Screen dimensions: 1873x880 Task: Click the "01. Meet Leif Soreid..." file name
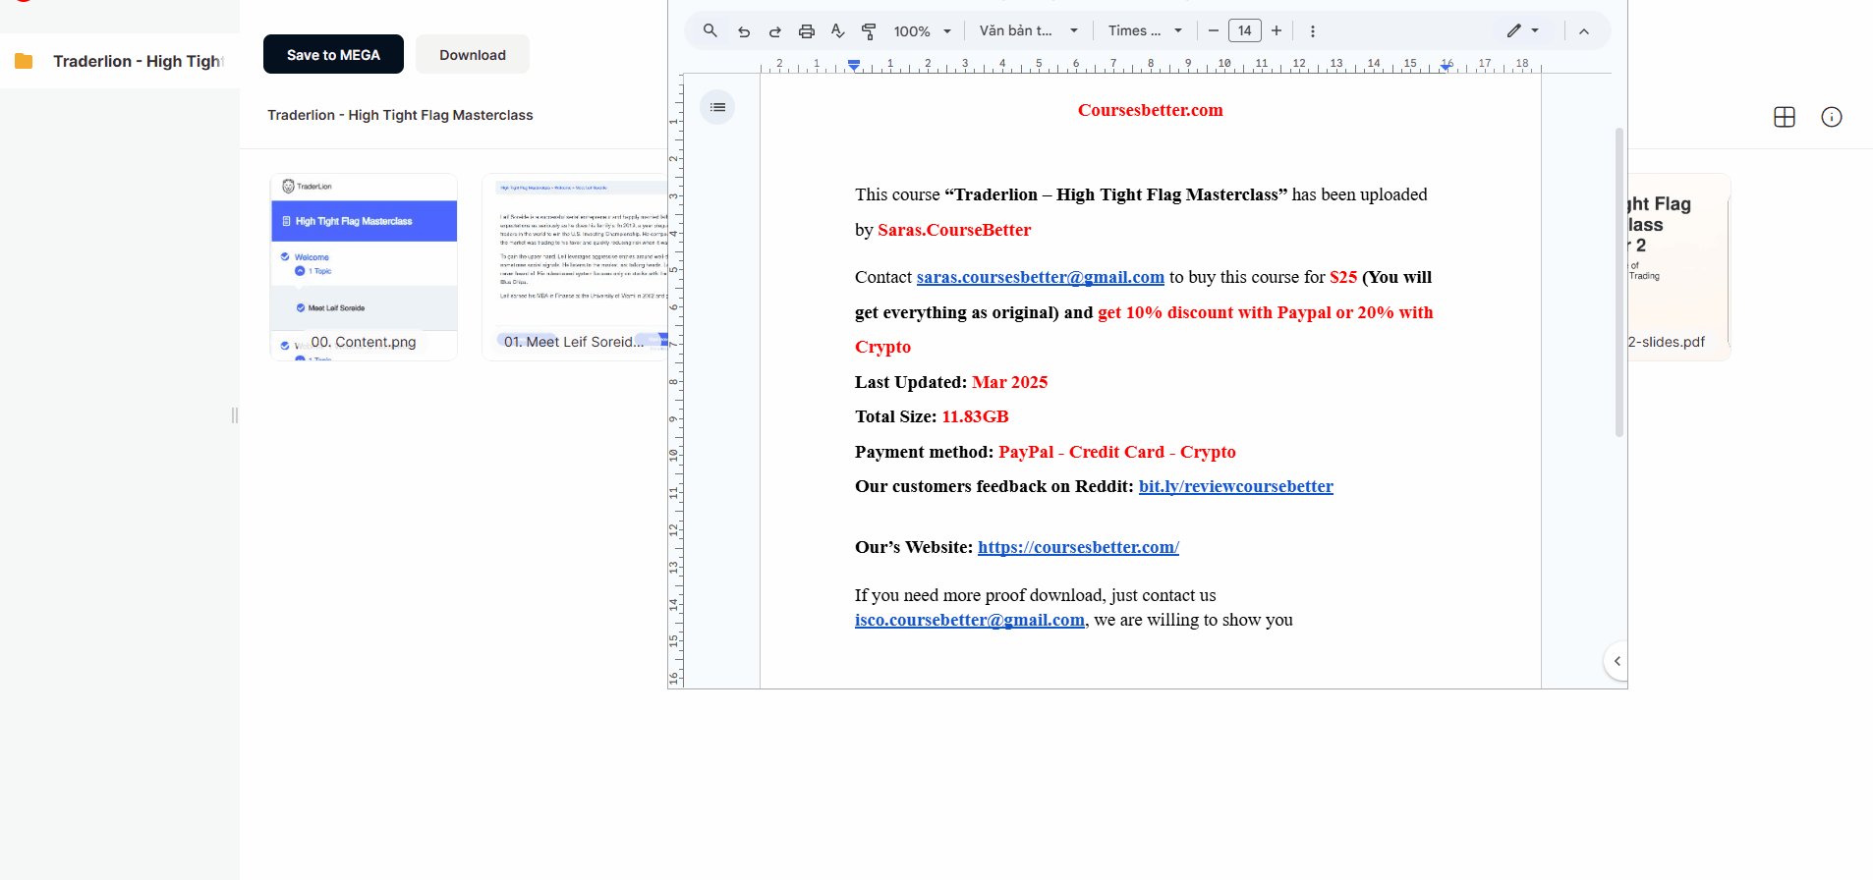pyautogui.click(x=574, y=342)
